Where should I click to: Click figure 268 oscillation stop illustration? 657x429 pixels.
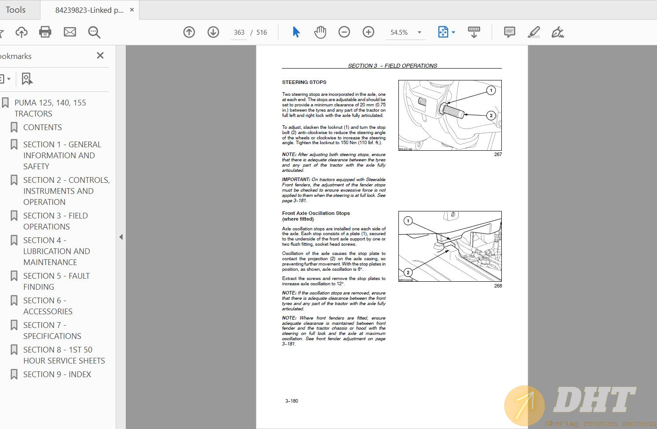pyautogui.click(x=450, y=247)
